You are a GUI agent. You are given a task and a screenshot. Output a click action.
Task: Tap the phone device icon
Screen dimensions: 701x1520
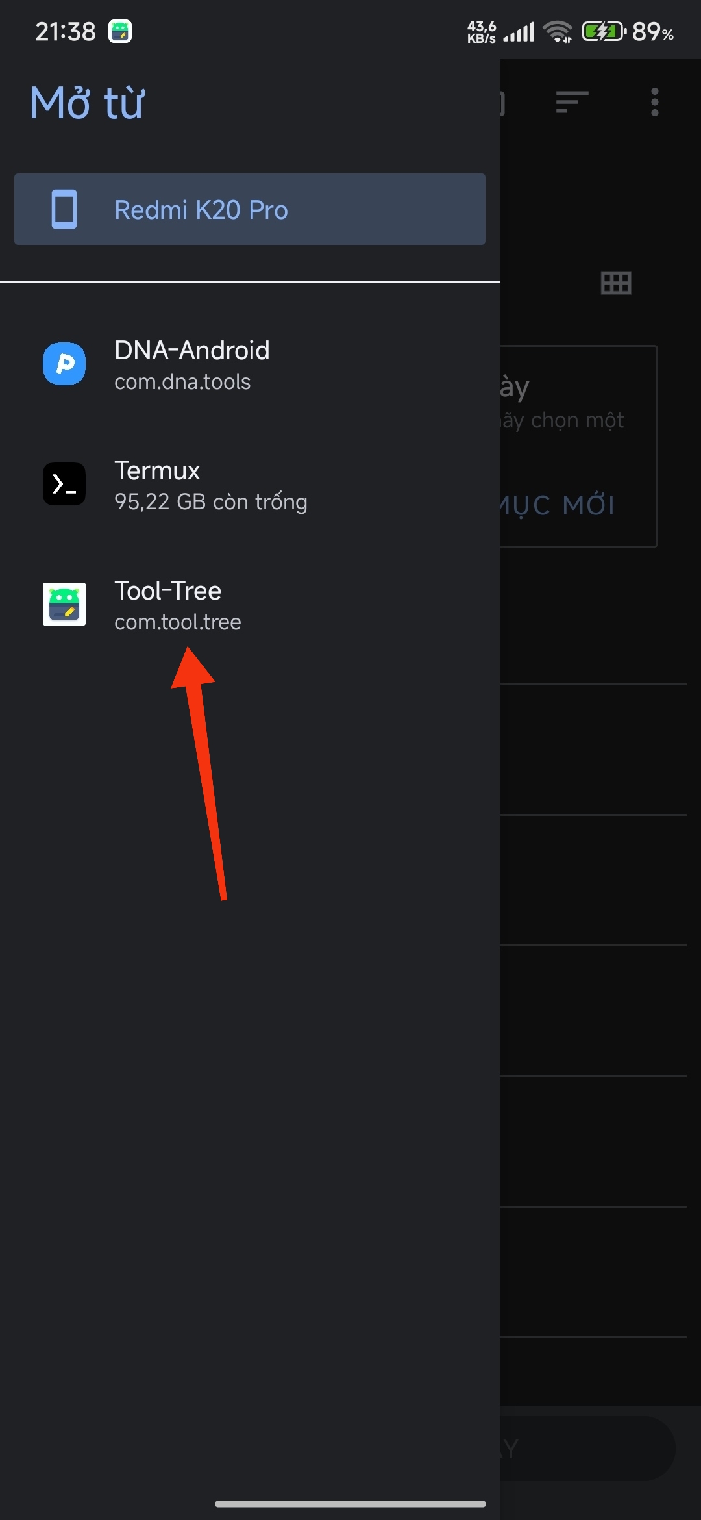point(64,209)
